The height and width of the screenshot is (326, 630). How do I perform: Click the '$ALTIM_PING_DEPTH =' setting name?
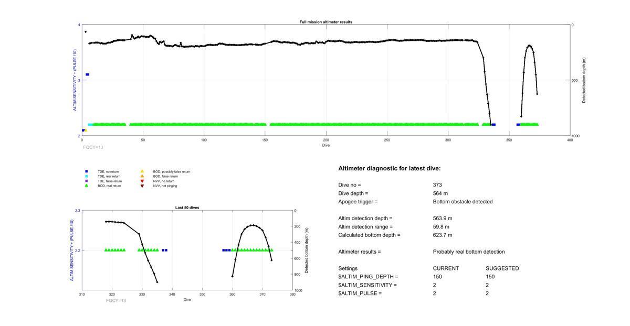[368, 277]
